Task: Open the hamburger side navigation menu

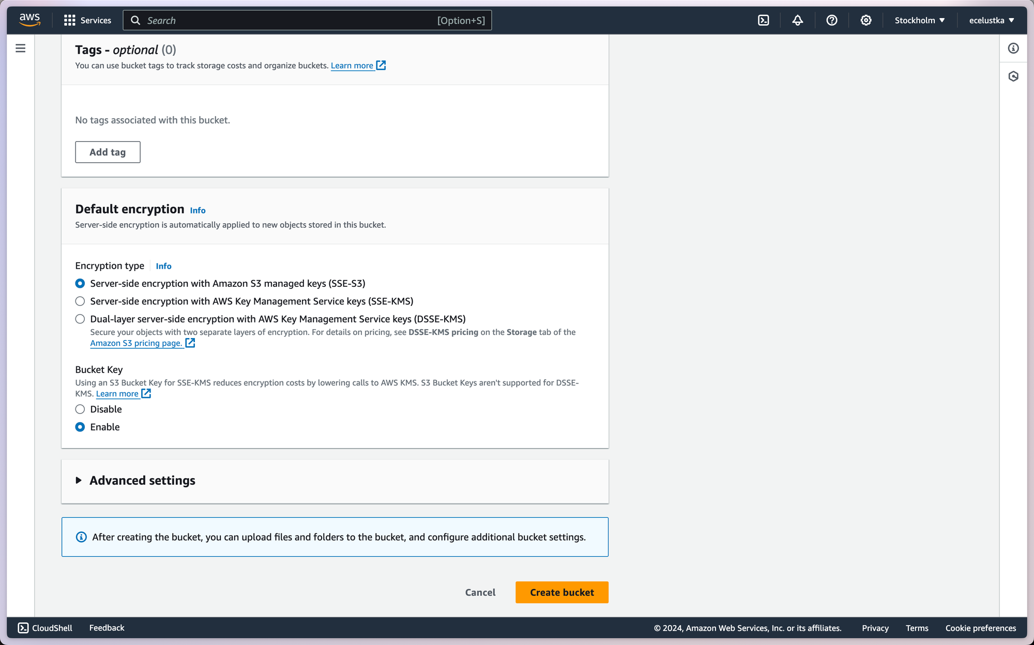Action: click(x=21, y=49)
